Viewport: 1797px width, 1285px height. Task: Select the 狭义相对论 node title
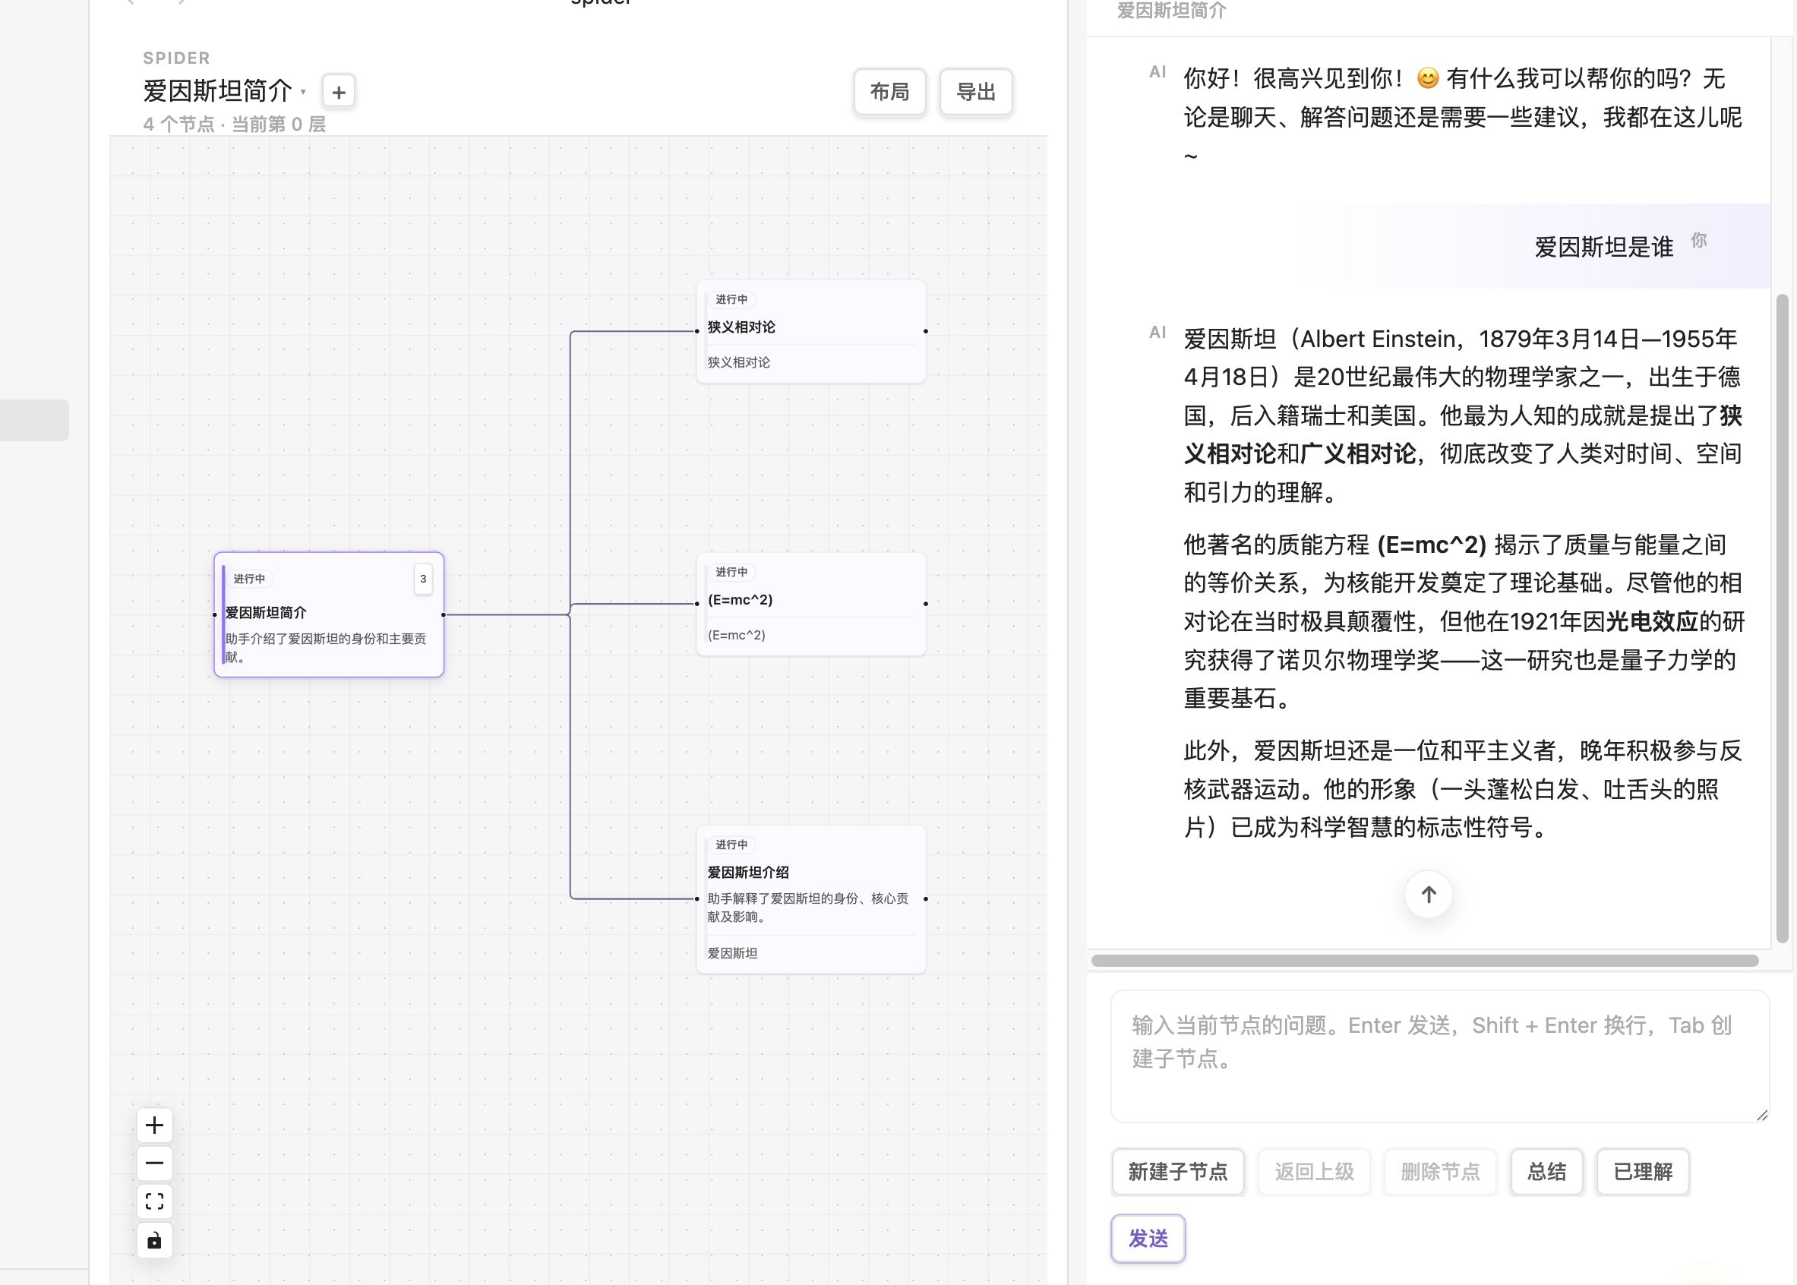tap(741, 327)
